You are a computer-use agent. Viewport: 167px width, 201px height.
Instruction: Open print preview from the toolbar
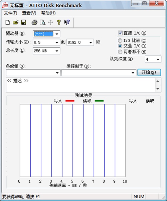(x=42, y=22)
